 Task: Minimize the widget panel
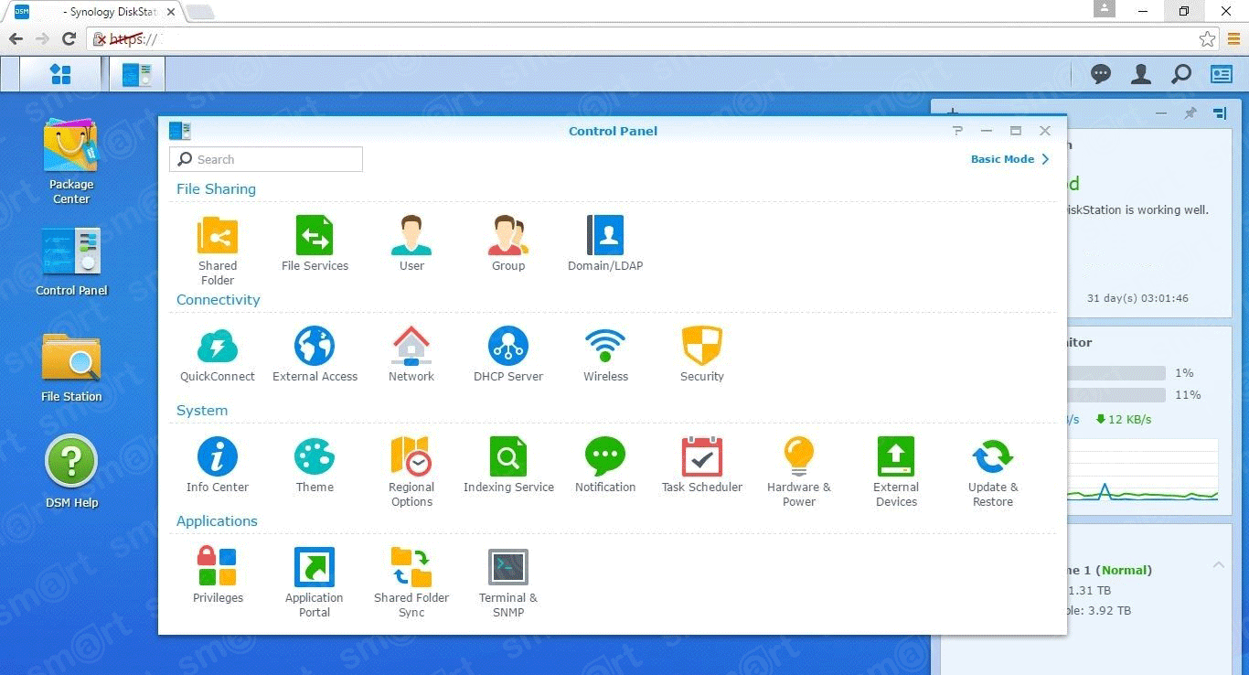point(1161,113)
